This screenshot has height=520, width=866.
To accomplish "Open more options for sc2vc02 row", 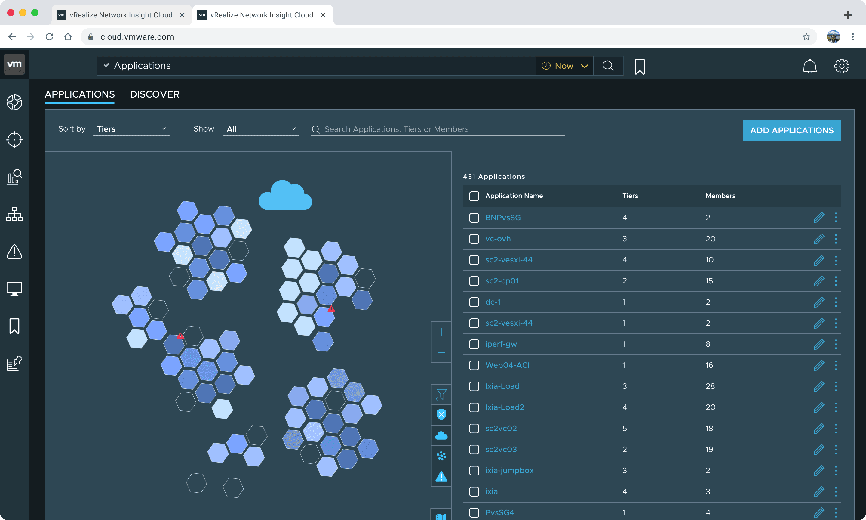I will (x=836, y=429).
